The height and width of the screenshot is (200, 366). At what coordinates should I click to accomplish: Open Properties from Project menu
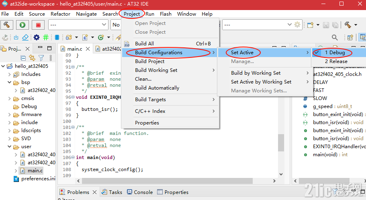170,123
